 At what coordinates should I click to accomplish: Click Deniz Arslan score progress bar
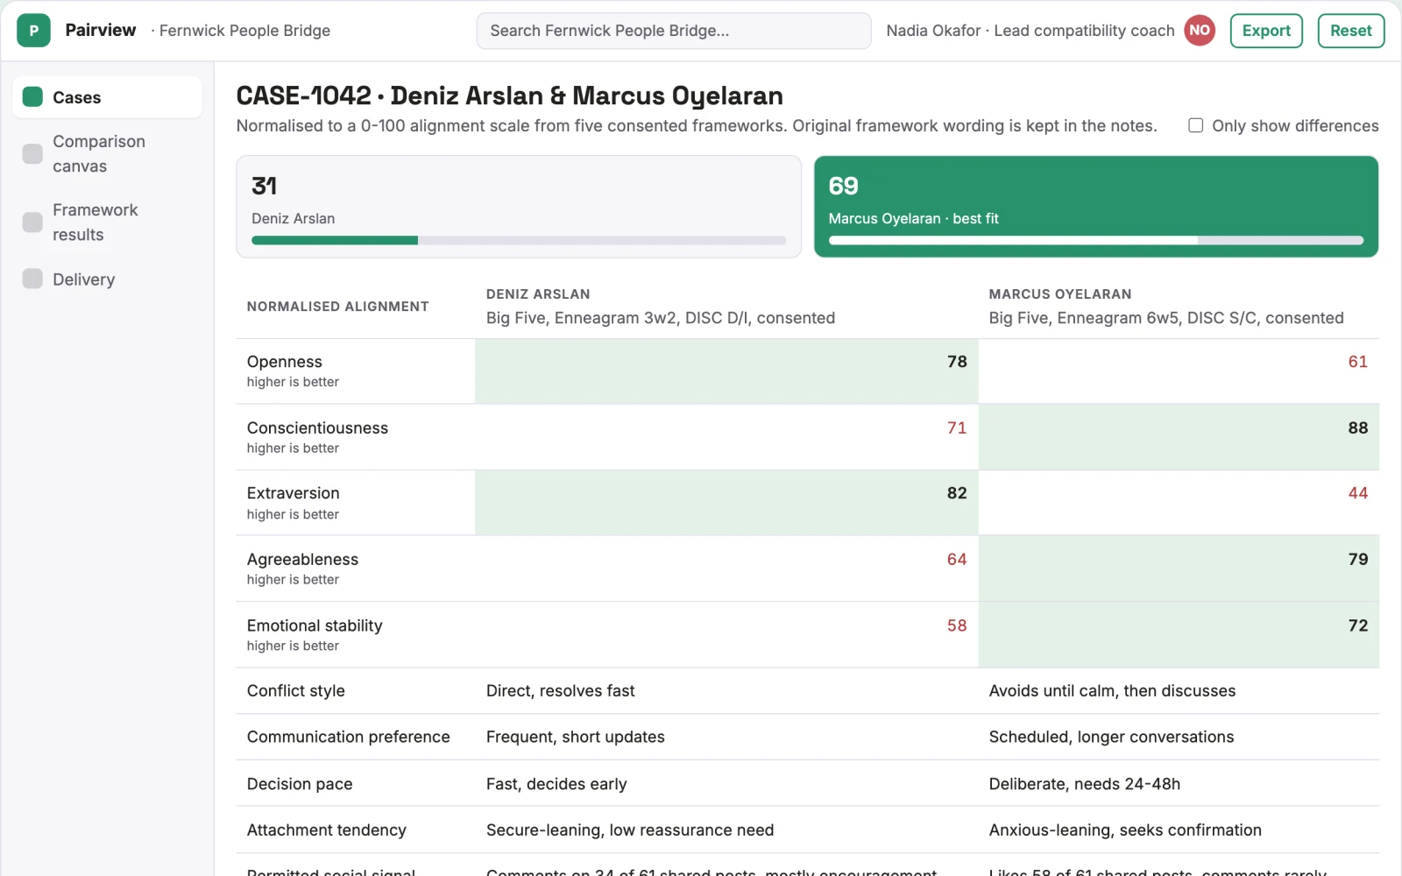click(x=519, y=240)
